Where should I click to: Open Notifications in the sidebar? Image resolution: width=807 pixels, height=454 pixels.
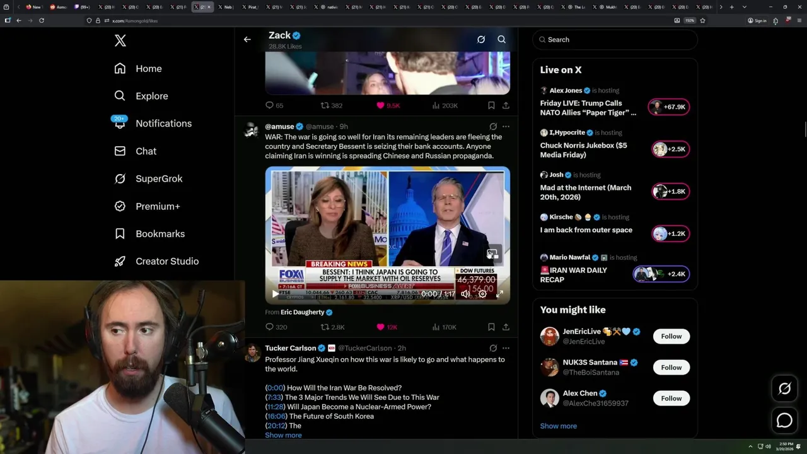(153, 124)
